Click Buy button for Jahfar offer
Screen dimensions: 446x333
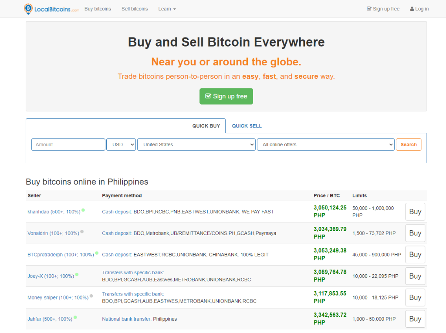415,319
